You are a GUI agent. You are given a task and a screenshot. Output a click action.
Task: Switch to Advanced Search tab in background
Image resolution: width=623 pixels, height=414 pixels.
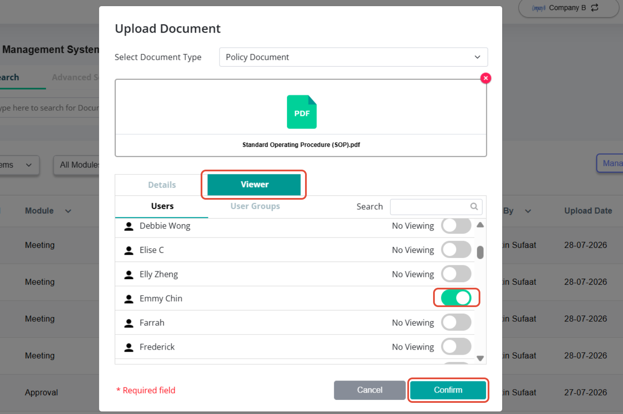click(75, 77)
